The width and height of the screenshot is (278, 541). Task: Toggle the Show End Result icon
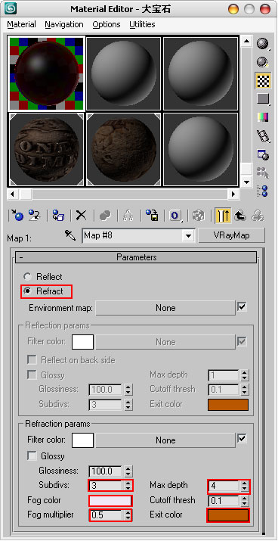(x=223, y=216)
